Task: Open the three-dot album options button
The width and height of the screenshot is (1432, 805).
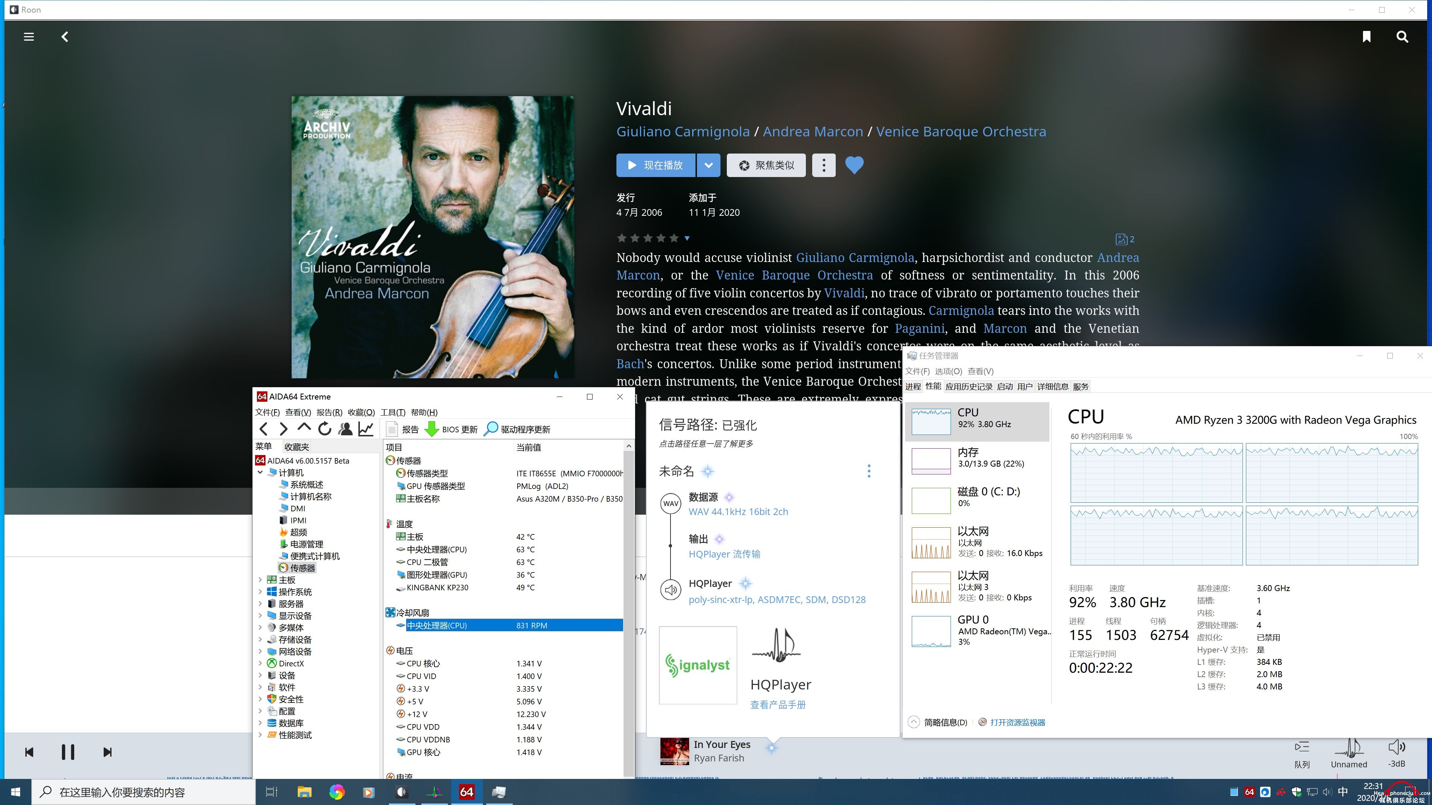Action: coord(824,165)
